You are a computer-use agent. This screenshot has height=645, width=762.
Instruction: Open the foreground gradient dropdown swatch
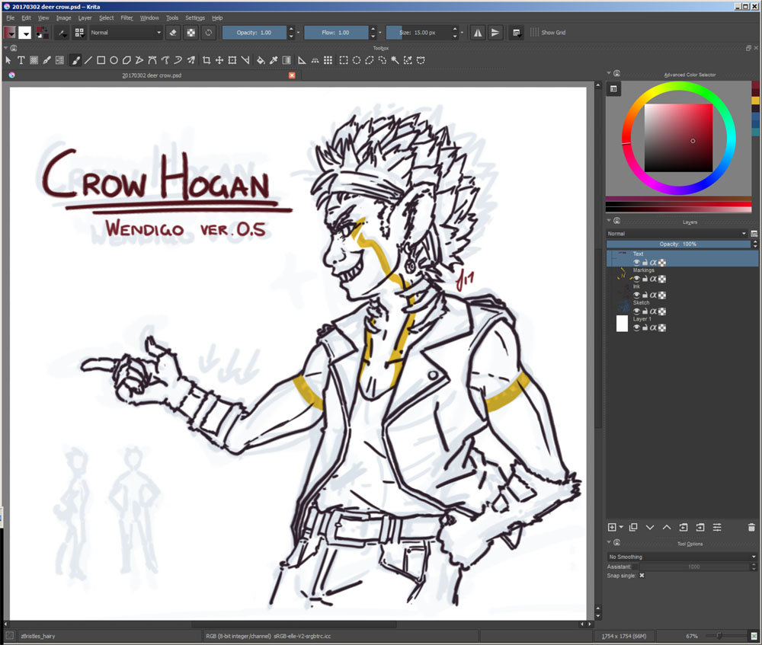tap(10, 33)
